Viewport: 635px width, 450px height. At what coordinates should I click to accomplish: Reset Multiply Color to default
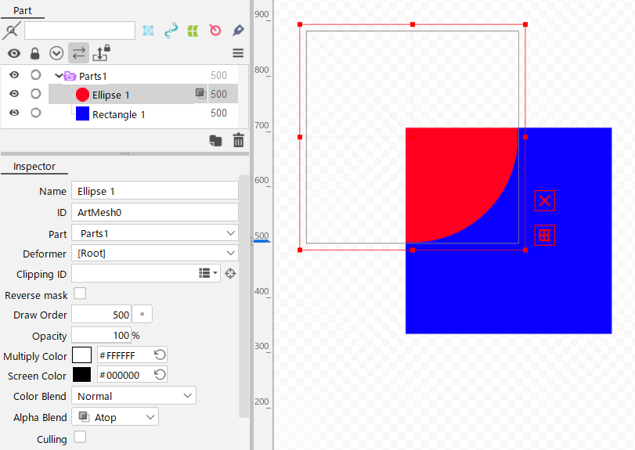(x=161, y=355)
